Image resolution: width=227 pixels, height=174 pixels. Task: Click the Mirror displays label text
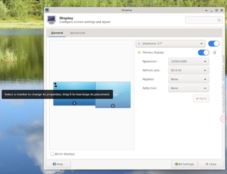pyautogui.click(x=65, y=154)
